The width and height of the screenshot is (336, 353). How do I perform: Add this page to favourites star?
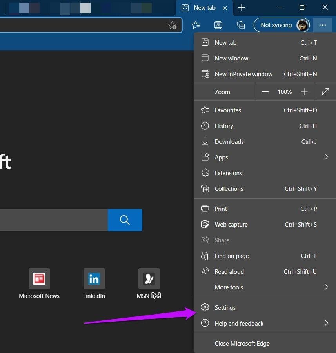click(173, 25)
